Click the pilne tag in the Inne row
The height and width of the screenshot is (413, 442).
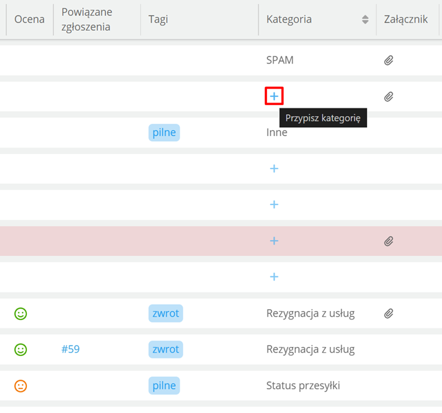point(164,132)
